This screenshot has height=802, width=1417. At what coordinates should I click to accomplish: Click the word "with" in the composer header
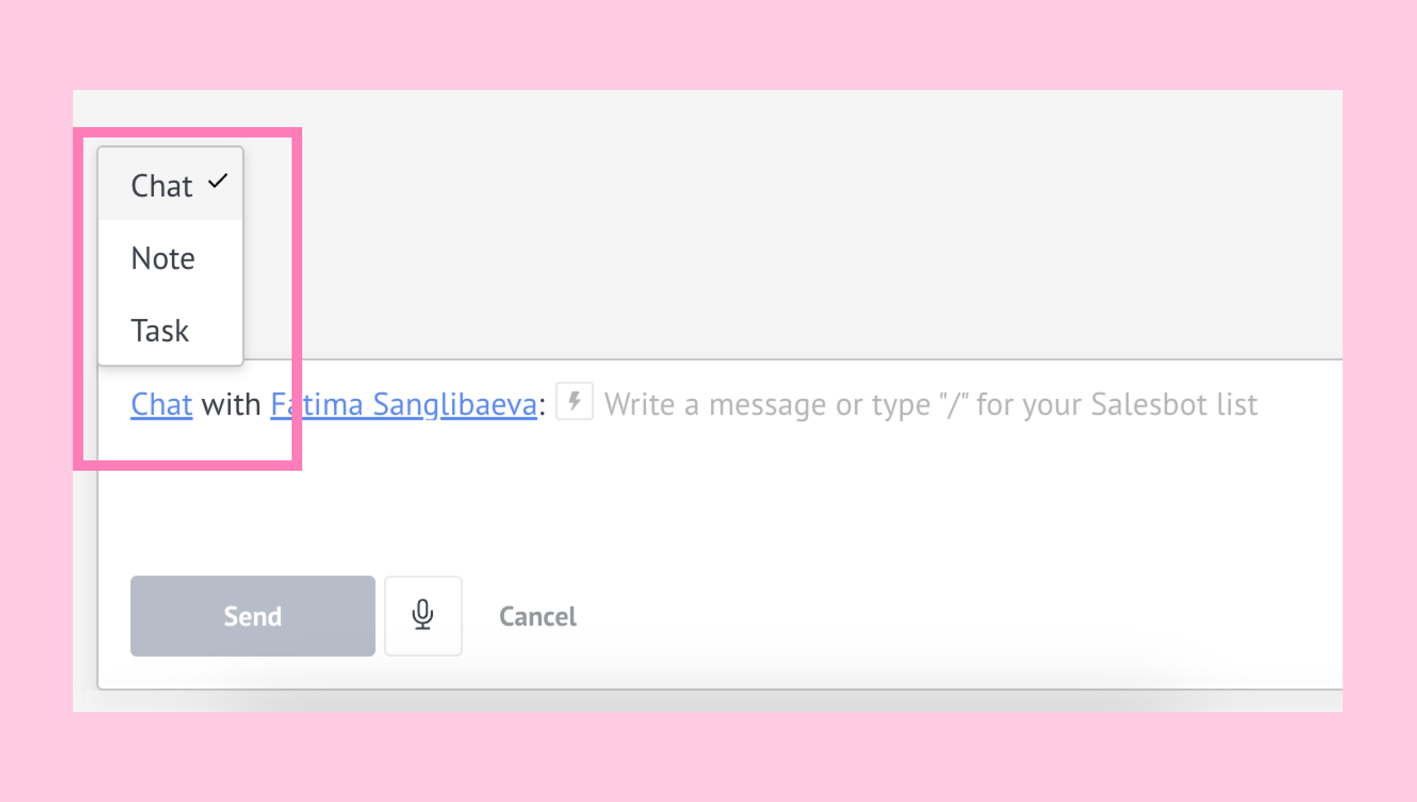(231, 404)
